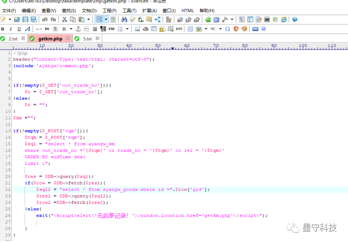This screenshot has height=243, width=348.
Task: Open a file with the folder icon
Action: pyautogui.click(x=17, y=19)
